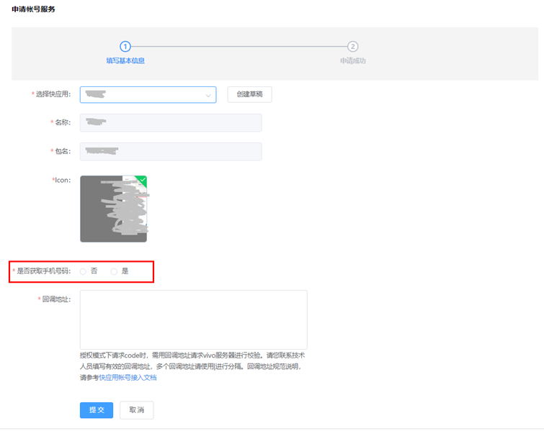
Task: Click the 回调地址 text area
Action: tap(194, 319)
